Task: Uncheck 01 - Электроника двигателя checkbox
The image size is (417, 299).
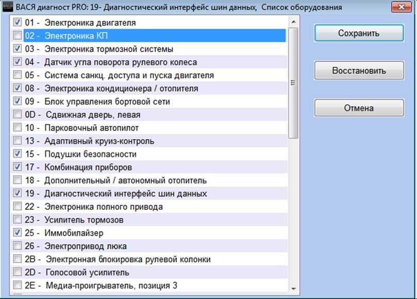Action: pos(18,22)
